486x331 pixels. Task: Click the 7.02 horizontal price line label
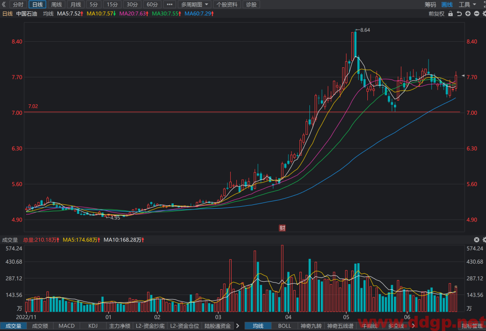click(x=33, y=107)
